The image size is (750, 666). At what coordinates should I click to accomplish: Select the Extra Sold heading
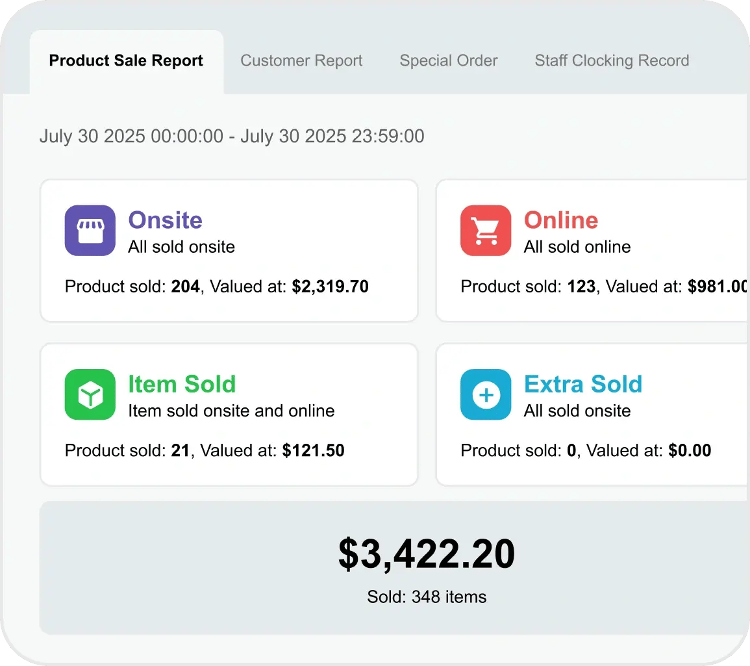pos(583,384)
